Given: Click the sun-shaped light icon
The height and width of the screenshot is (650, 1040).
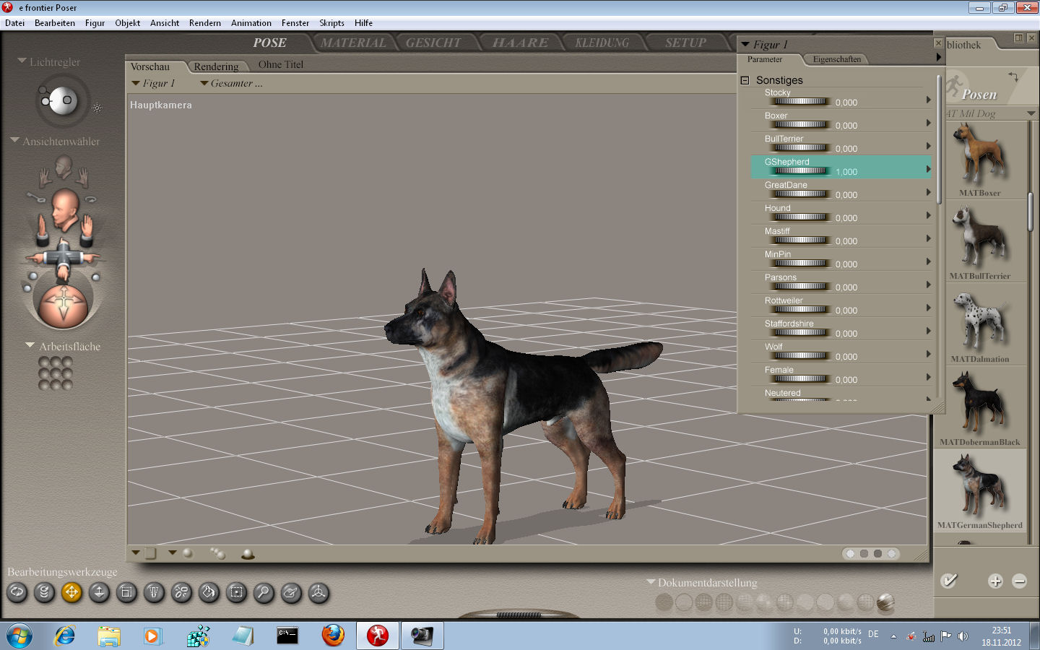Looking at the screenshot, I should (x=97, y=108).
